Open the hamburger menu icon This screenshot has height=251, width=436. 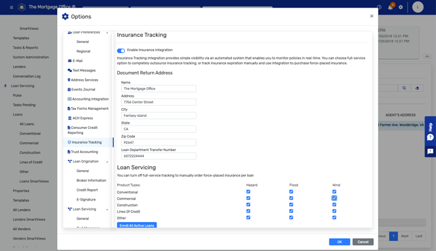pyautogui.click(x=11, y=7)
